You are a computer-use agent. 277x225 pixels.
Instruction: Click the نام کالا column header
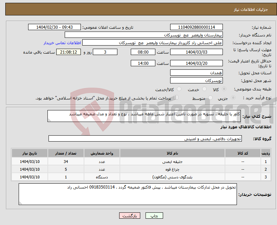point(172,153)
